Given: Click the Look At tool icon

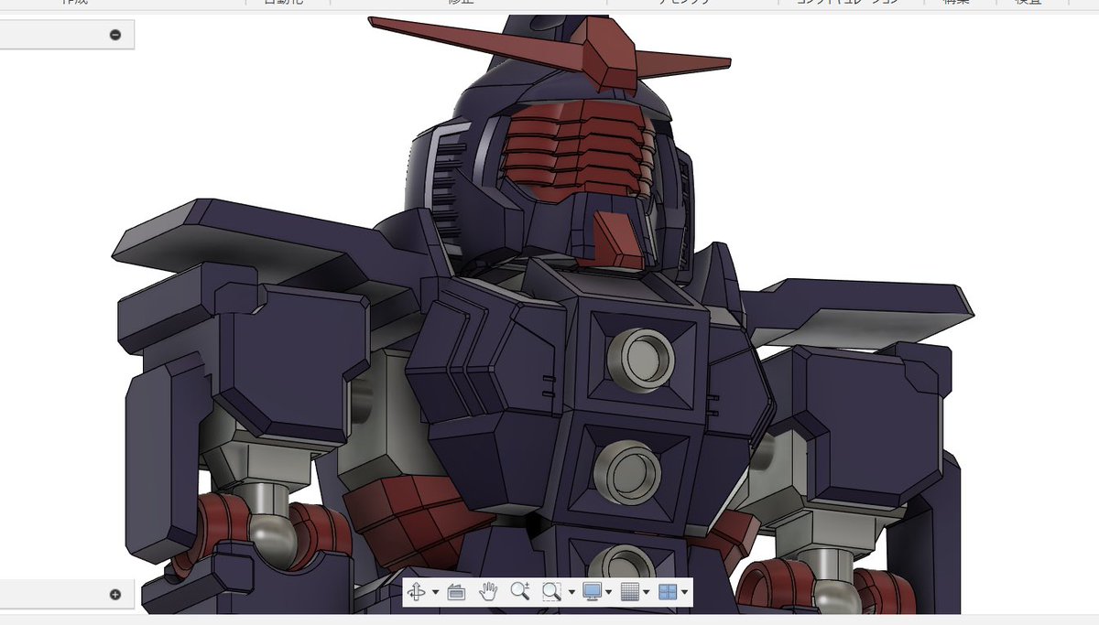Looking at the screenshot, I should [456, 592].
